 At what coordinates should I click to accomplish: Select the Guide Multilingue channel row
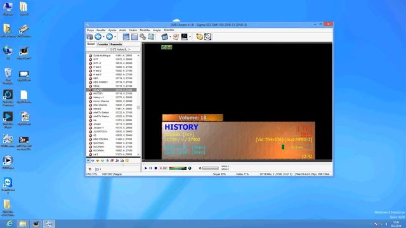pyautogui.click(x=112, y=56)
